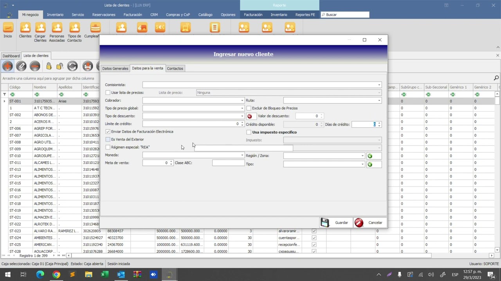Screen dimensions: 501x281
Task: Click the refresh list toolbar icon
Action: [72, 66]
